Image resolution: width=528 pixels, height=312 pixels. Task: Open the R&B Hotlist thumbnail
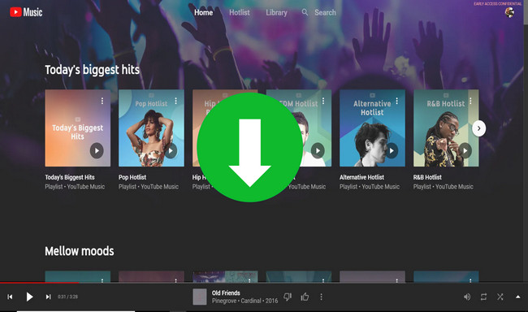(446, 128)
